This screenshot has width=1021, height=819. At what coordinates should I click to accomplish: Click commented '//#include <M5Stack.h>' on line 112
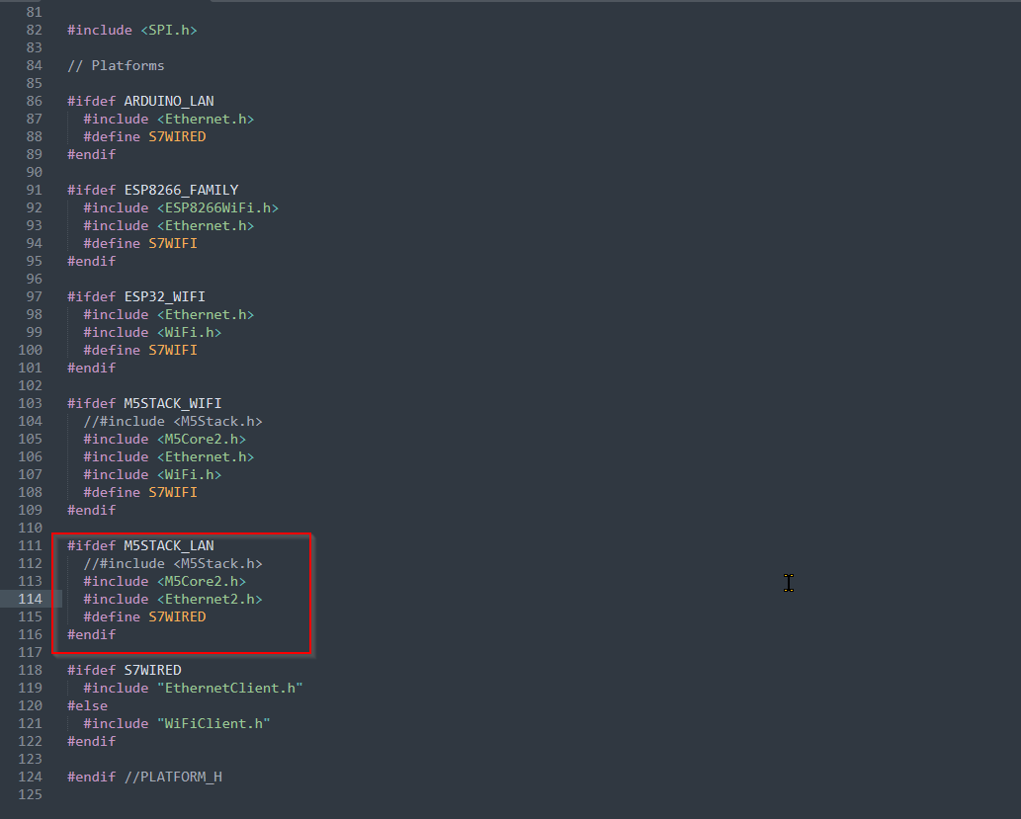click(173, 564)
